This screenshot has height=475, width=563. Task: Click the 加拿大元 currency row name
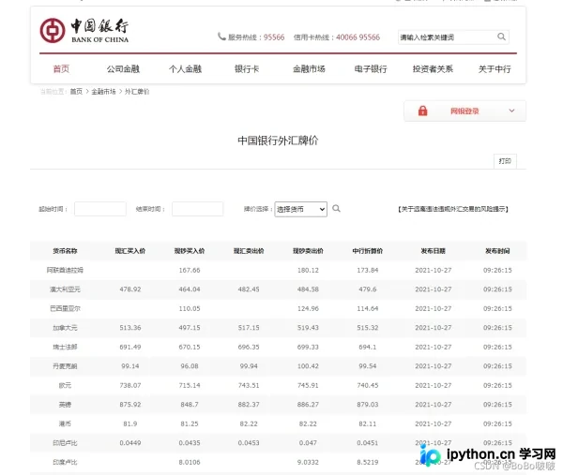(x=65, y=328)
